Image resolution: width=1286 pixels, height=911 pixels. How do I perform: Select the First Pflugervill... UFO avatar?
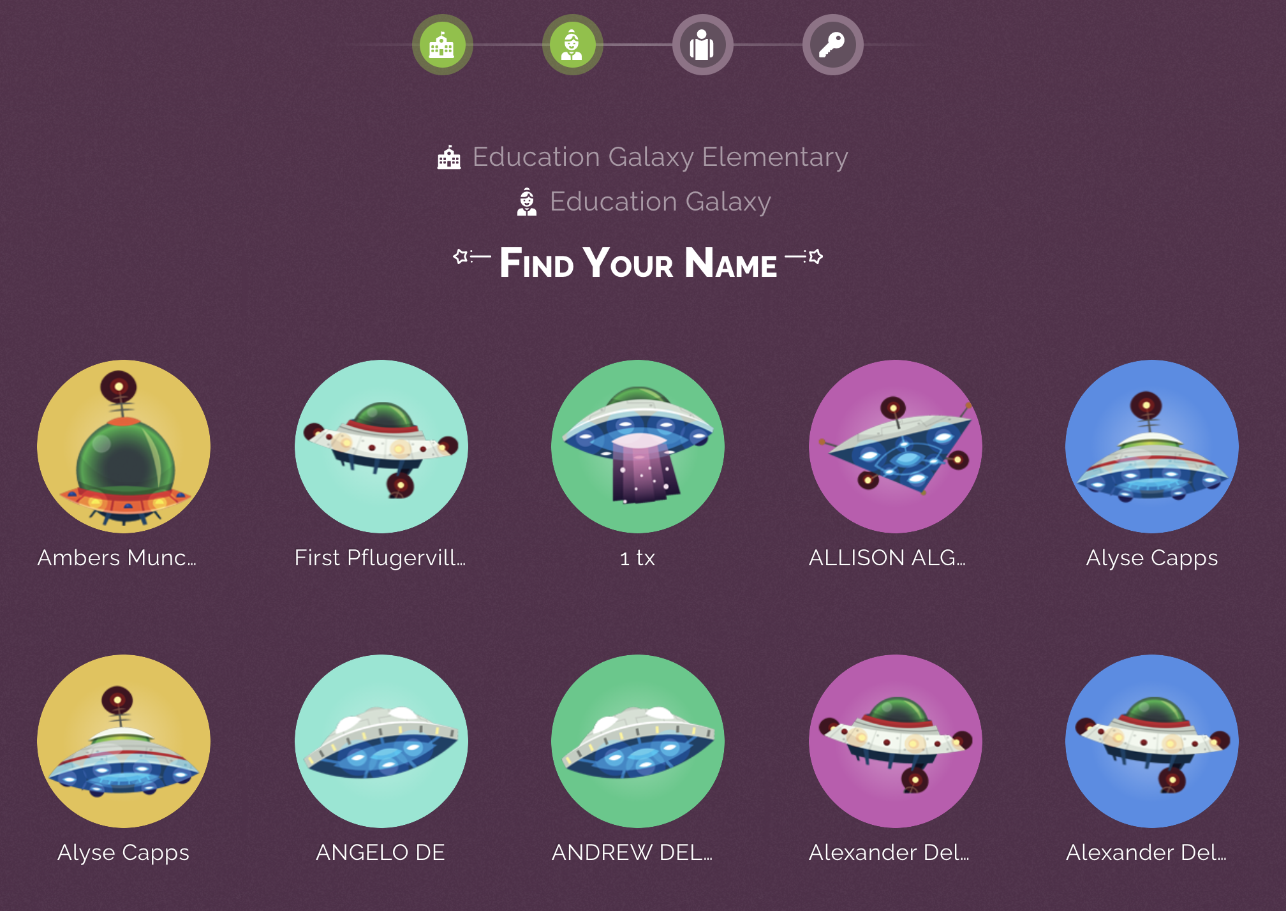(x=381, y=447)
